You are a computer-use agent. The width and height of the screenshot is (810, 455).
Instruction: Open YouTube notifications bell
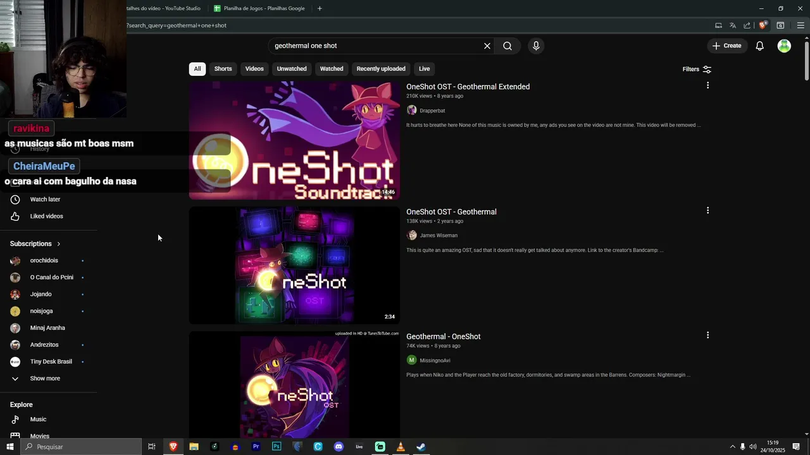[x=760, y=45]
